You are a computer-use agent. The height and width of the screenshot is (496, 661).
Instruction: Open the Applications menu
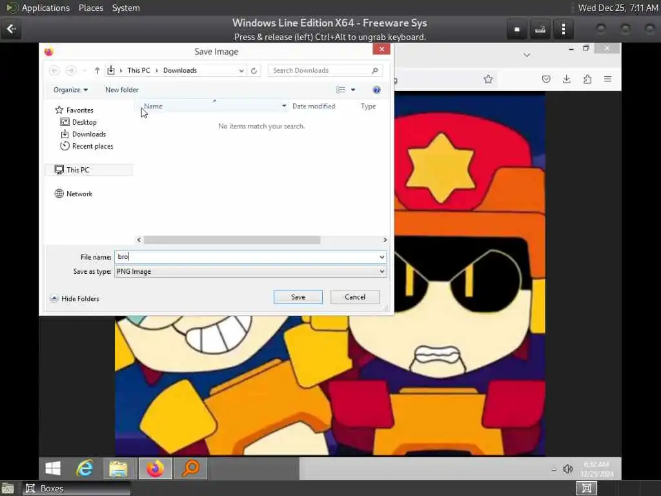(46, 8)
